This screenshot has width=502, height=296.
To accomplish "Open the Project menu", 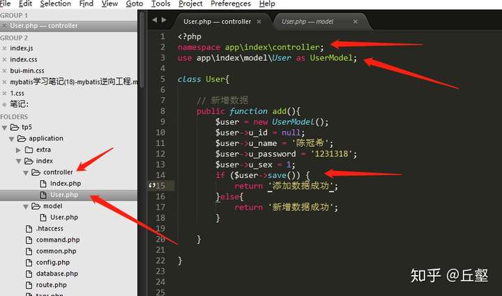I will pyautogui.click(x=190, y=4).
